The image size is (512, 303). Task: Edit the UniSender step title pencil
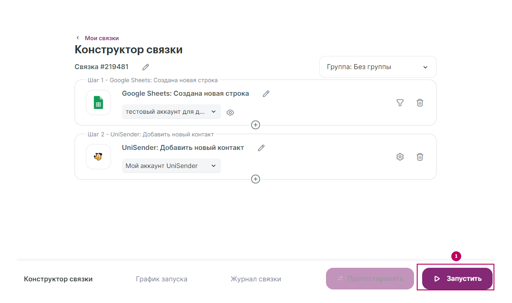[x=261, y=148]
